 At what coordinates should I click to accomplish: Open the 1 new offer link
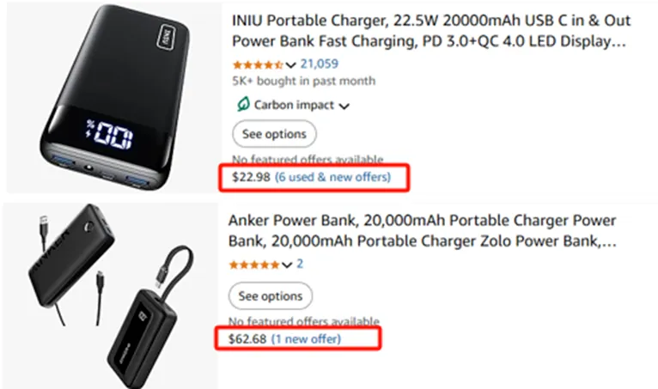(x=306, y=339)
